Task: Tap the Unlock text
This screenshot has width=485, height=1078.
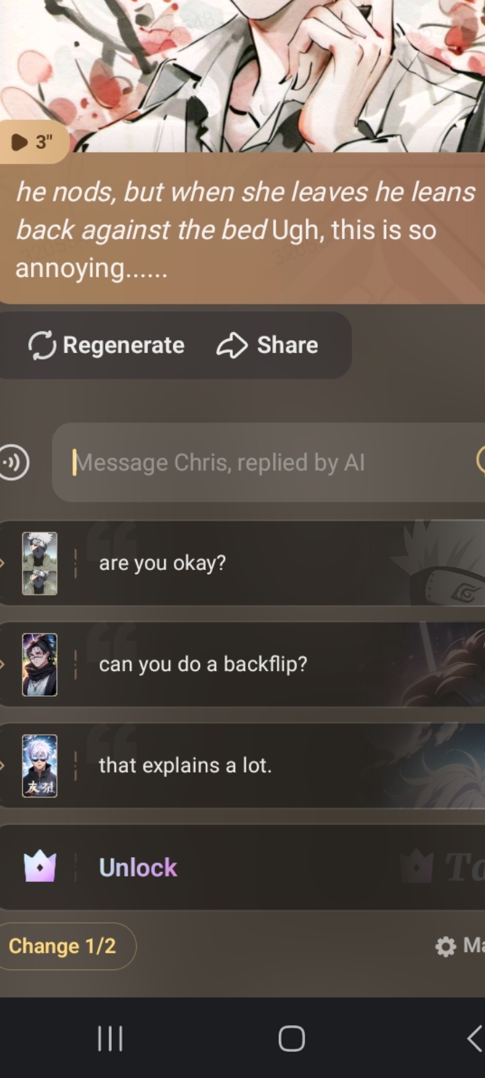Action: pyautogui.click(x=138, y=867)
